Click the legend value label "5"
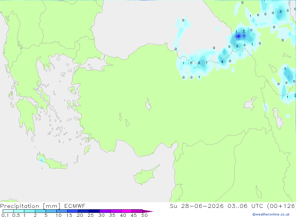 [46, 215]
